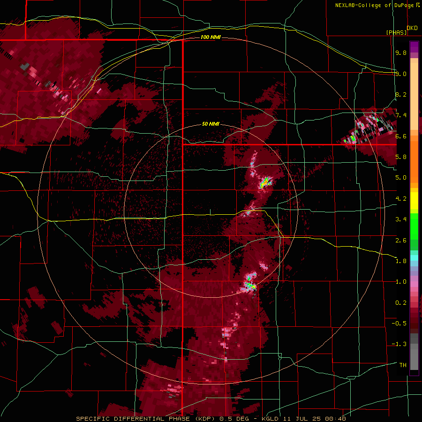Click the 0.2 value on the scale
Screen dimensions: 422x422
pos(401,303)
